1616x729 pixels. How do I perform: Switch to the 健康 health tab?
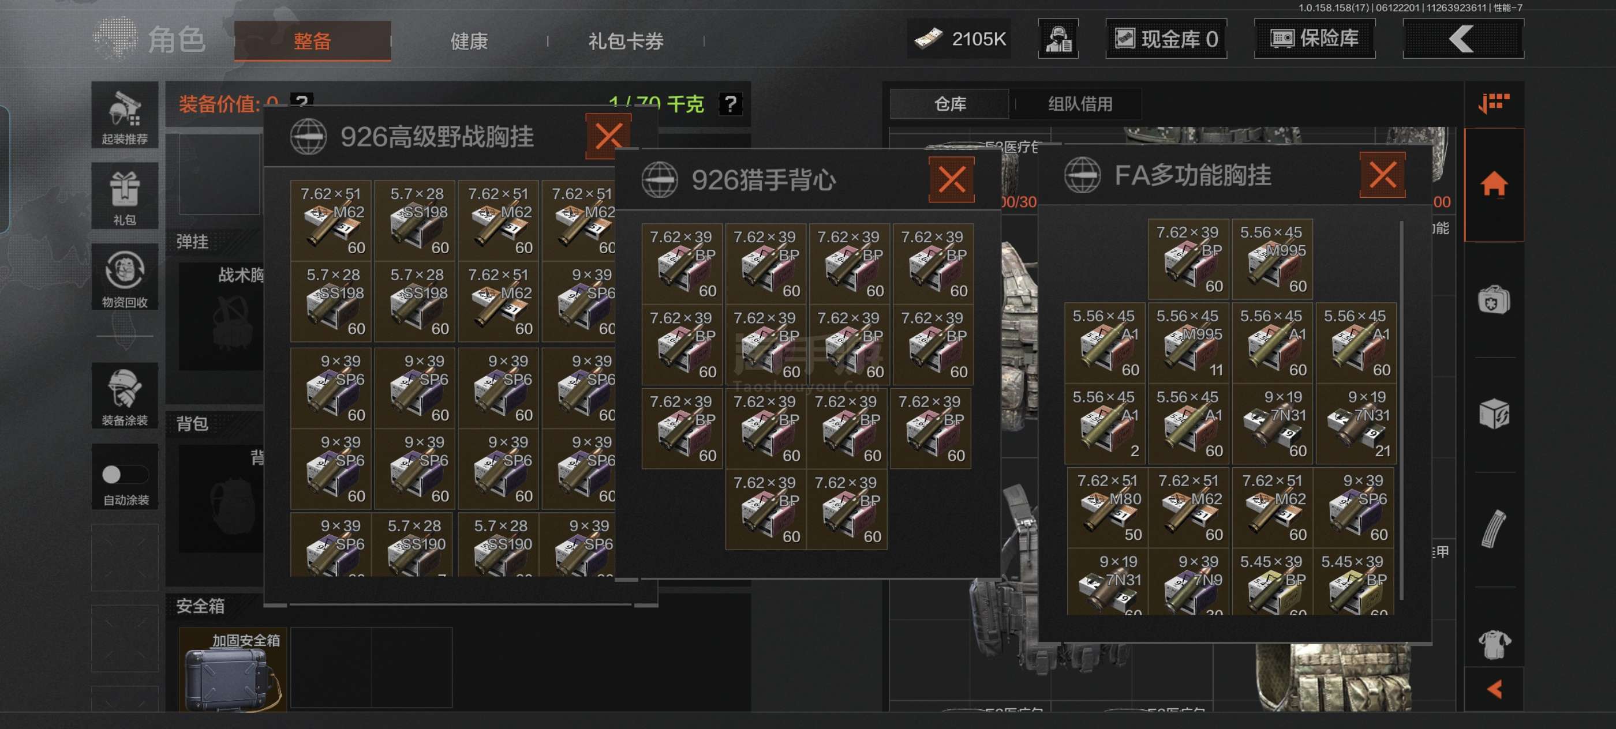point(469,42)
